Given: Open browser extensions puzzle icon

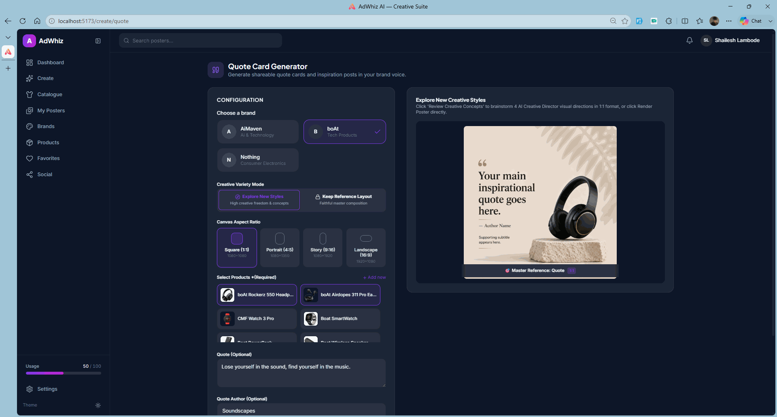Looking at the screenshot, I should point(669,21).
